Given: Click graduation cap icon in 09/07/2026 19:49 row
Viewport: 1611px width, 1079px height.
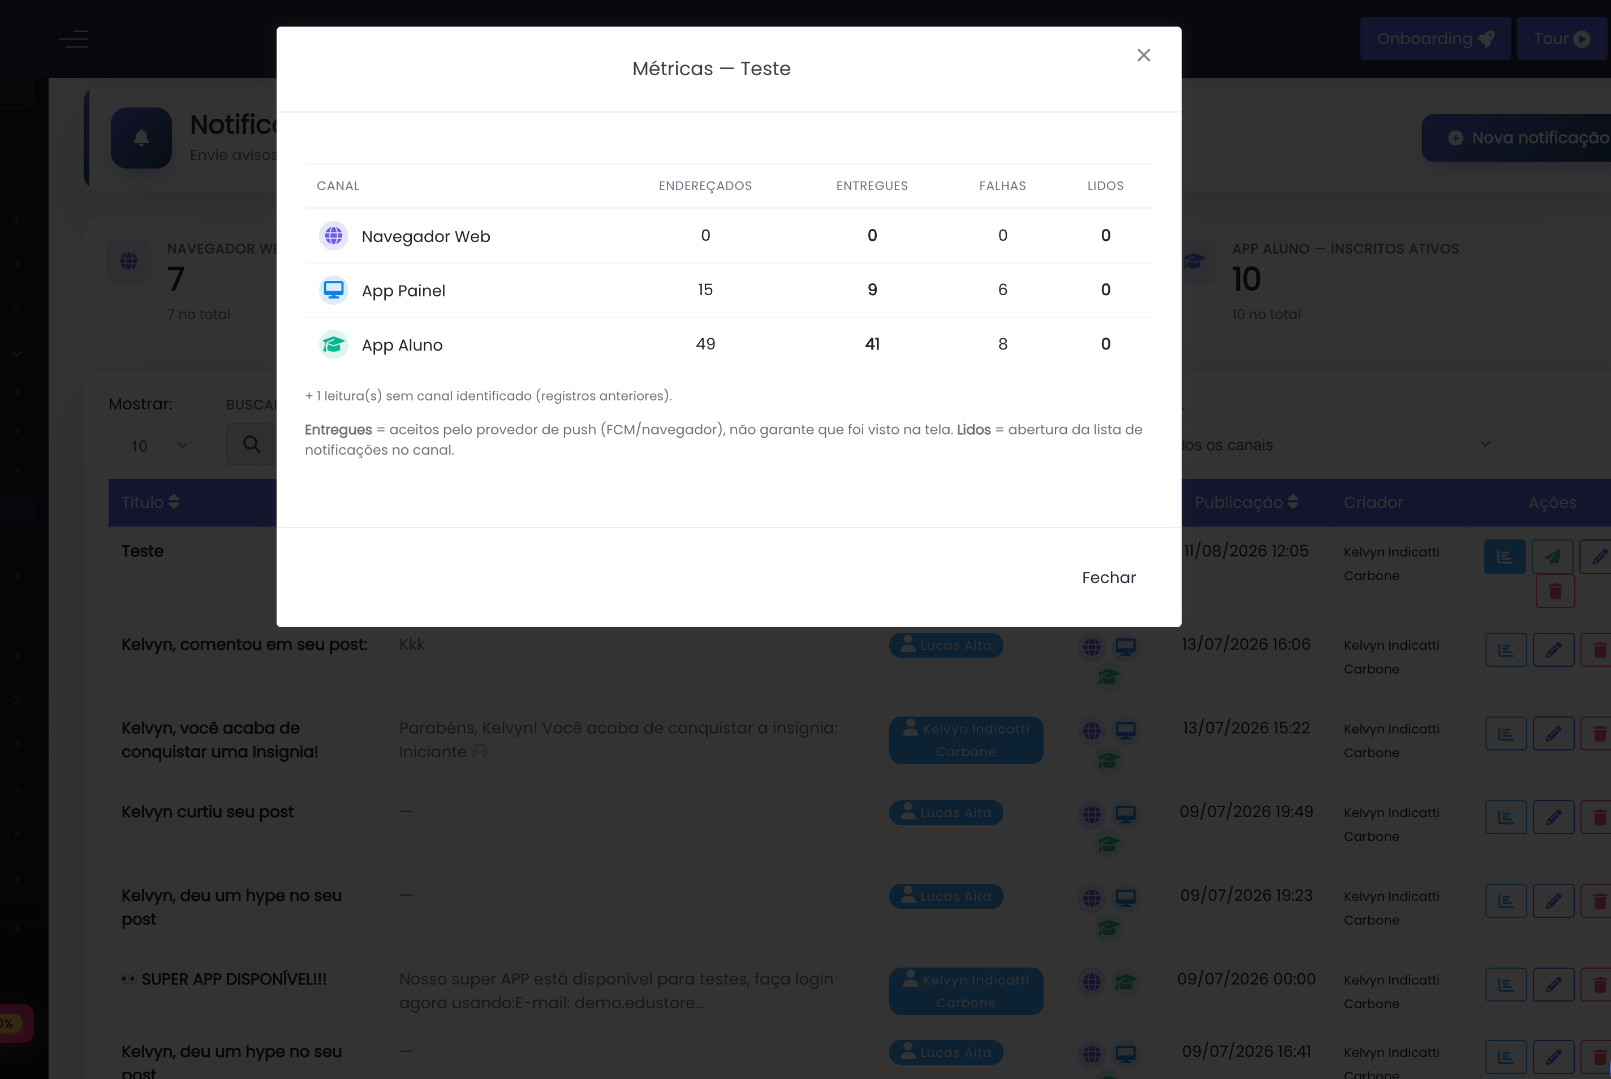Looking at the screenshot, I should pos(1108,844).
